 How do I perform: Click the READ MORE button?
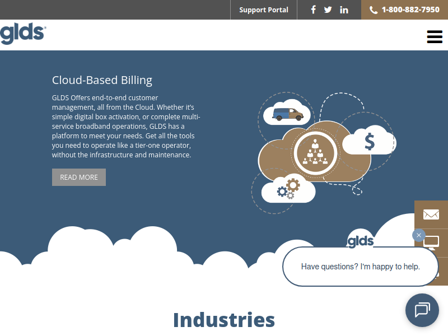point(79,177)
